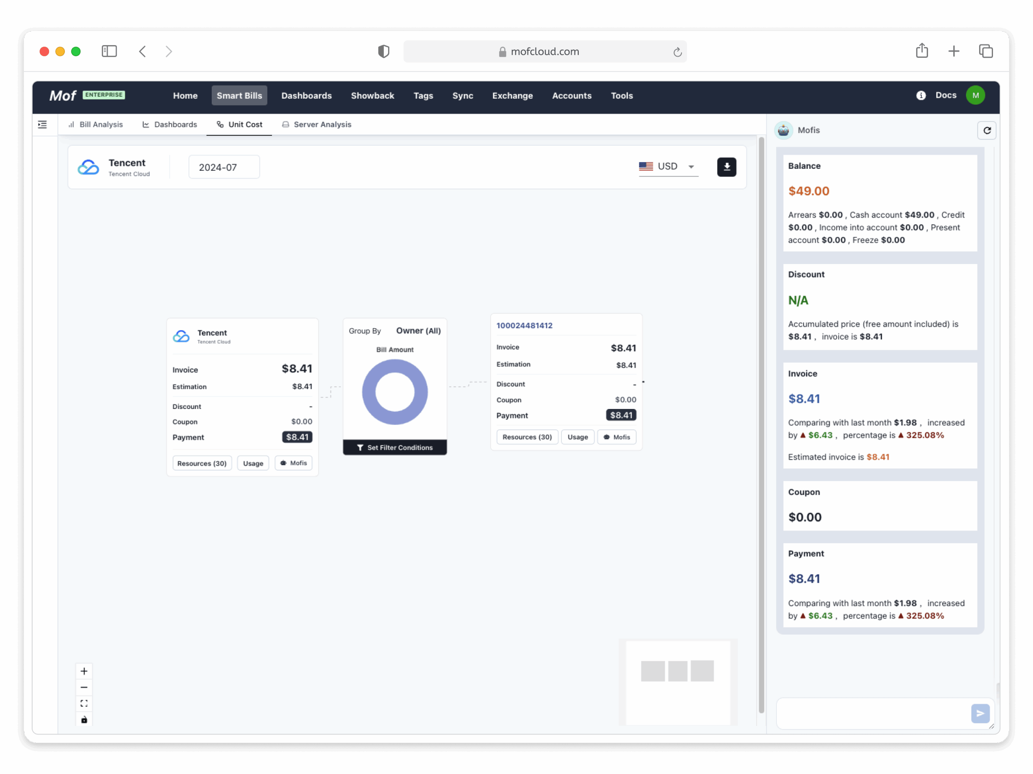Click Resources (30) on Tencent card
This screenshot has height=774, width=1033.
pyautogui.click(x=202, y=463)
